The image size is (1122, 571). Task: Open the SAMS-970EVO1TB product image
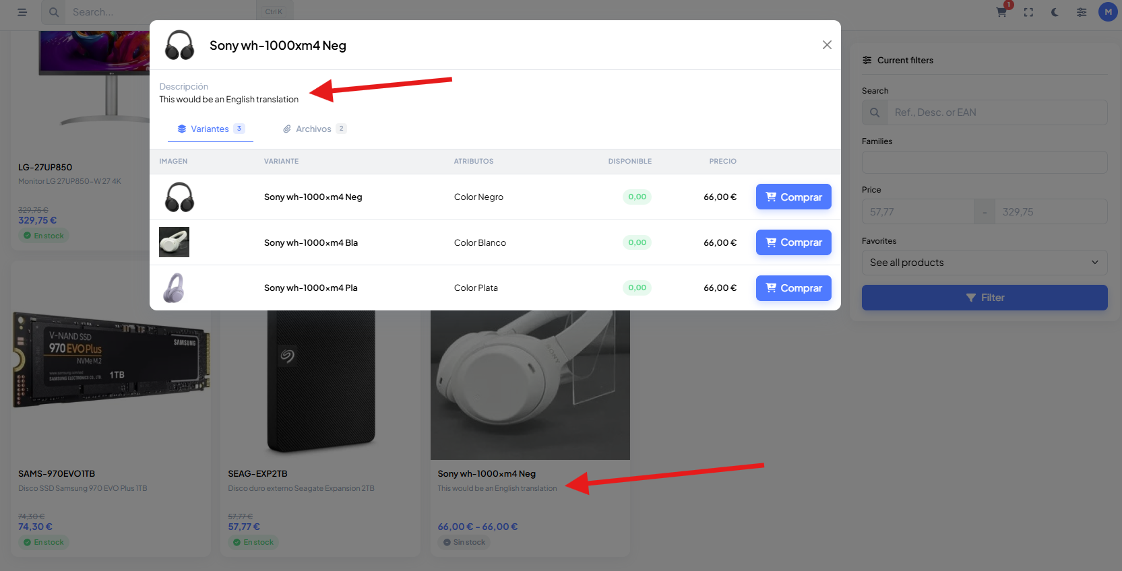[x=111, y=360]
